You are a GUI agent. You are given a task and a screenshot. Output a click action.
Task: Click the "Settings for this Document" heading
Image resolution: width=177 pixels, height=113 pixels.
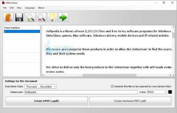(21, 81)
